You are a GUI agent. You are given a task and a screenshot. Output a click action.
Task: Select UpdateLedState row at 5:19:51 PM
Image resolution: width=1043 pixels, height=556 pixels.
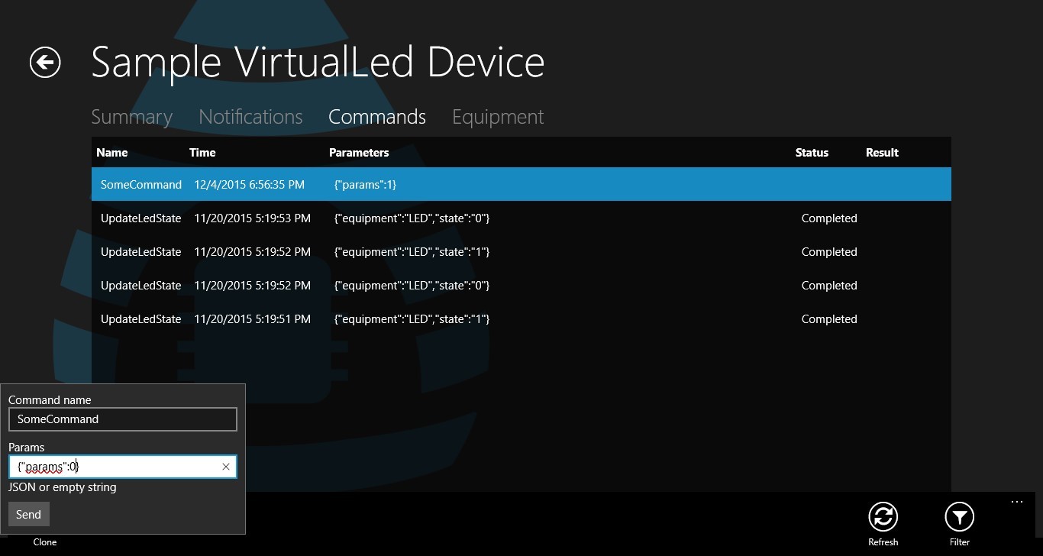pos(521,319)
